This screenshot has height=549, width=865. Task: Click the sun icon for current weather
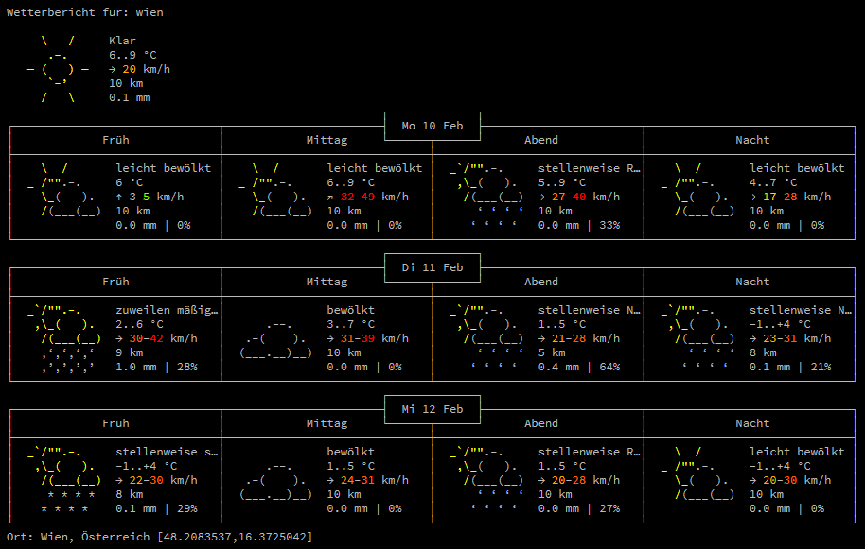58,69
